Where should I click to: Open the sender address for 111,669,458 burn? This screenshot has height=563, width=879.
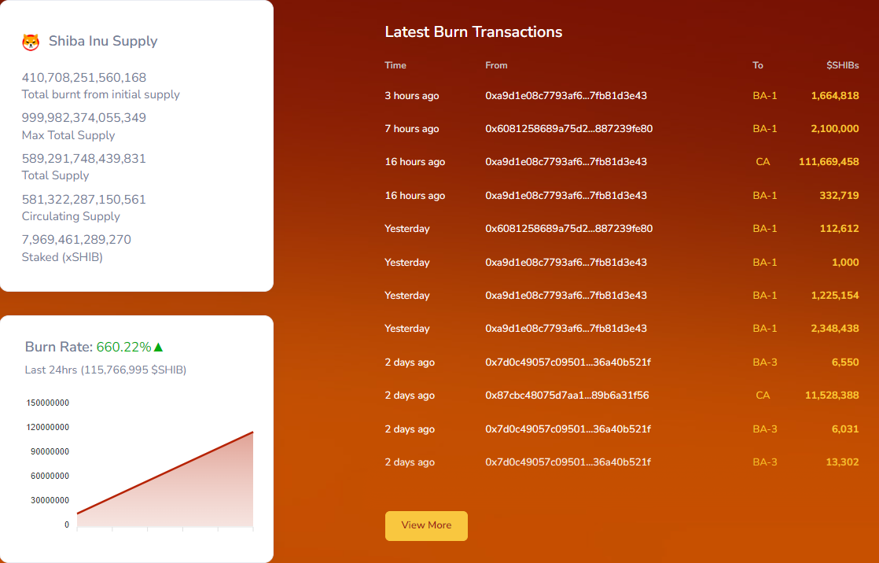coord(565,162)
